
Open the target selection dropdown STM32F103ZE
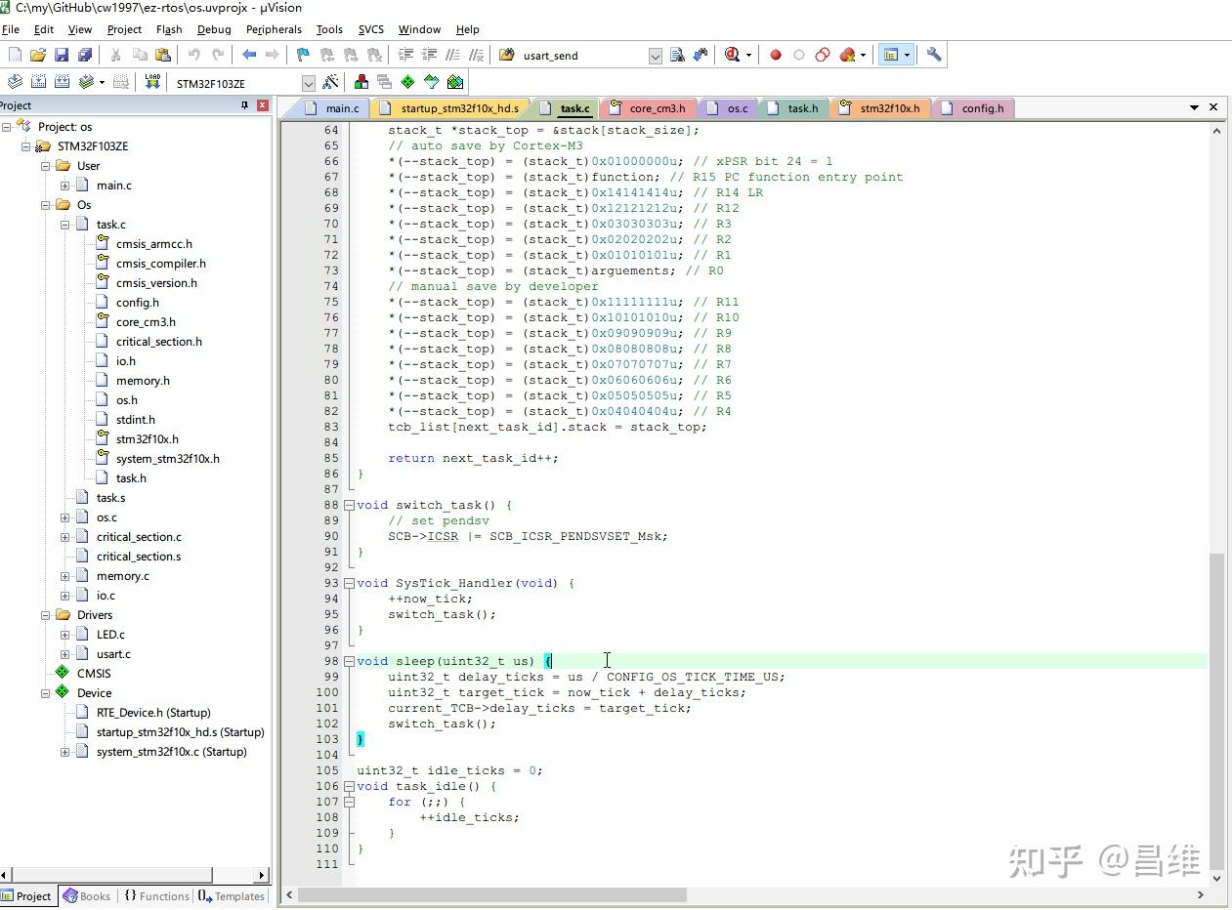(309, 83)
